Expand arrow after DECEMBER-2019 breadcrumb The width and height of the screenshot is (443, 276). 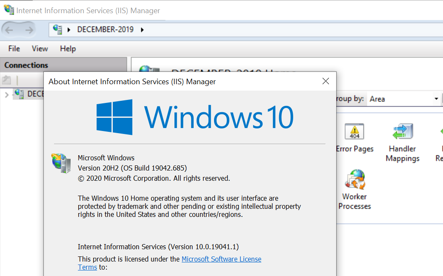142,30
